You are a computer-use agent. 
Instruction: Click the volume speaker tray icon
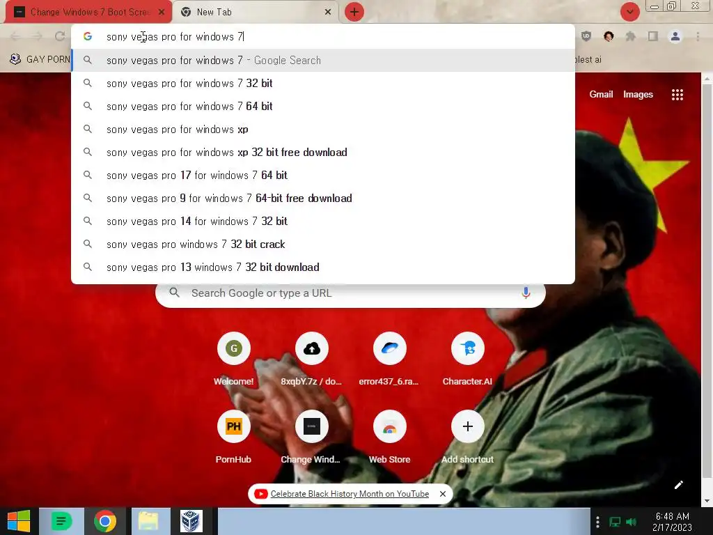coord(631,522)
